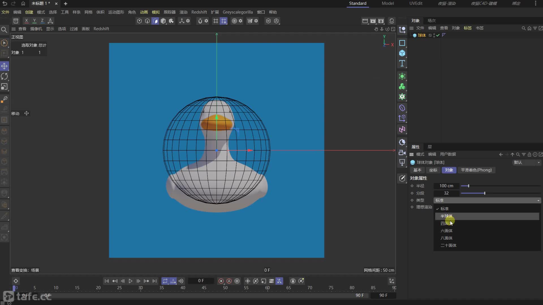Select the Rotate tool in left toolbar
This screenshot has width=543, height=305.
click(x=4, y=76)
